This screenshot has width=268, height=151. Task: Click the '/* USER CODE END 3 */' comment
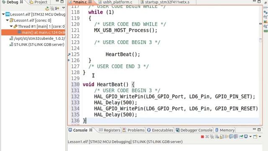pos(119,66)
